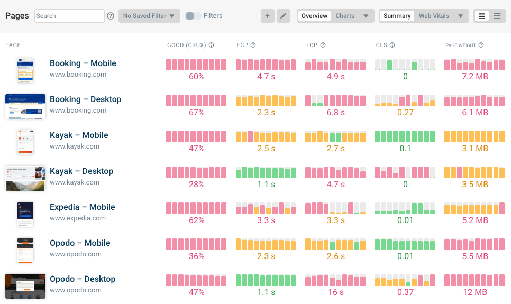
Task: Click the GOOD (CRUX) column header text
Action: point(186,45)
